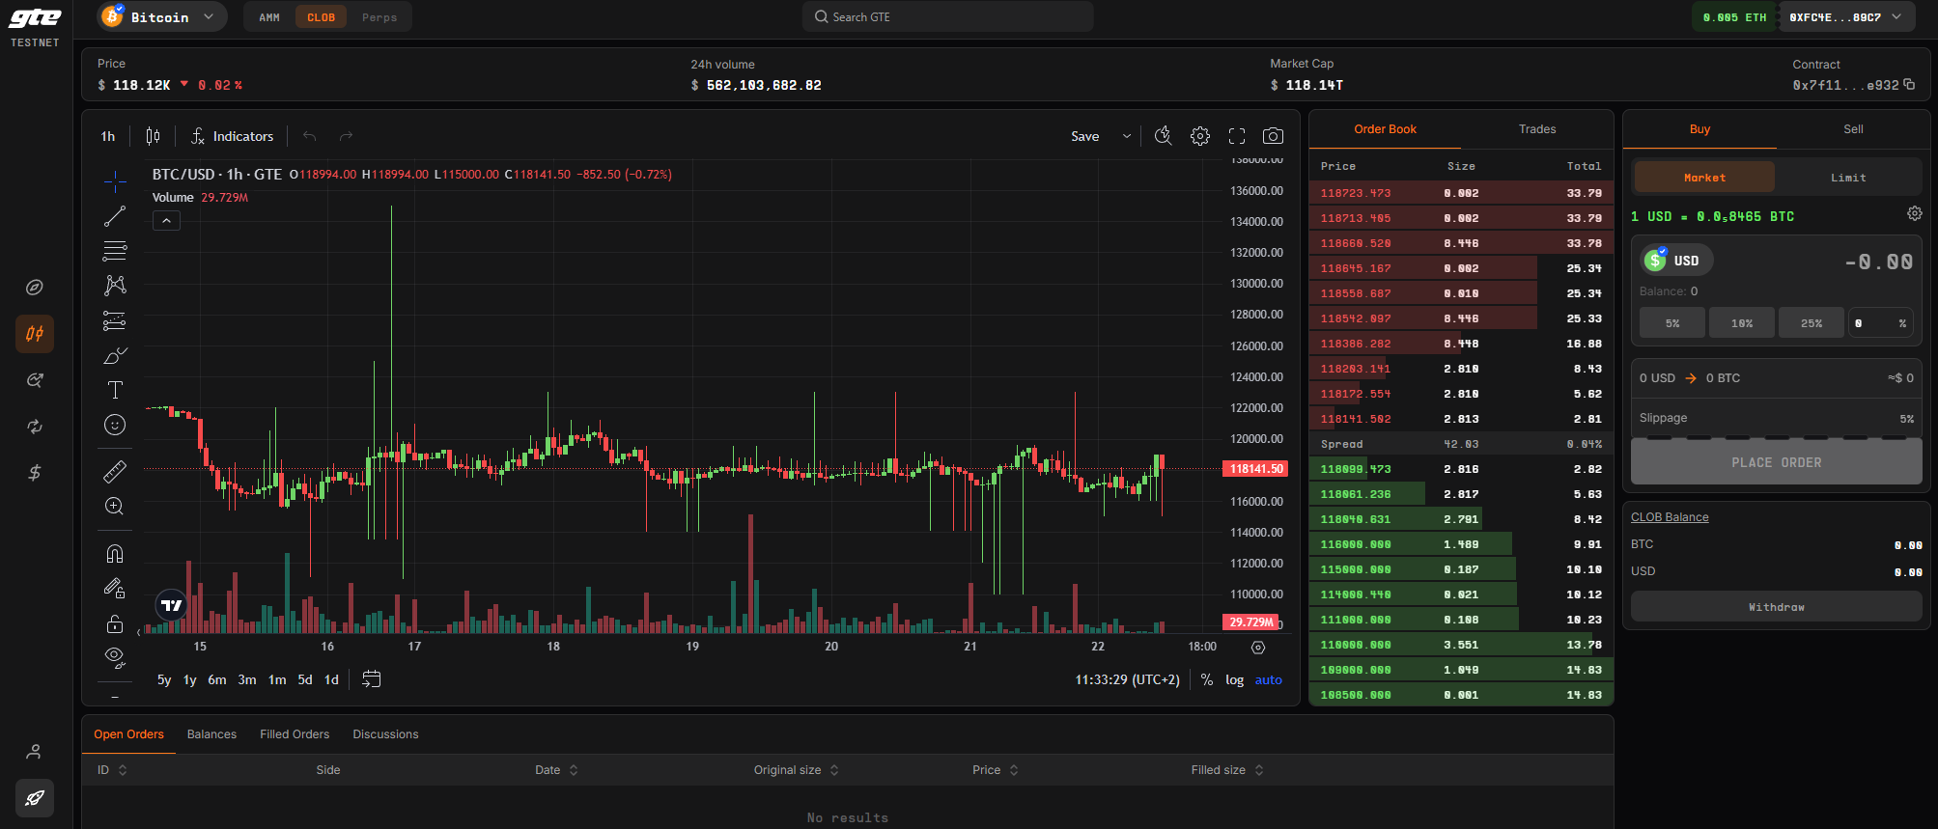Image resolution: width=1938 pixels, height=829 pixels.
Task: Select the crosshair cursor tool
Action: tap(115, 180)
